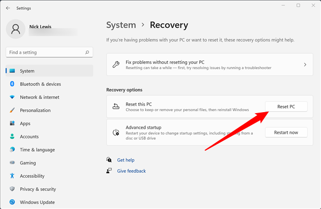Click the Gaming controller icon
This screenshot has width=321, height=209.
[12, 163]
